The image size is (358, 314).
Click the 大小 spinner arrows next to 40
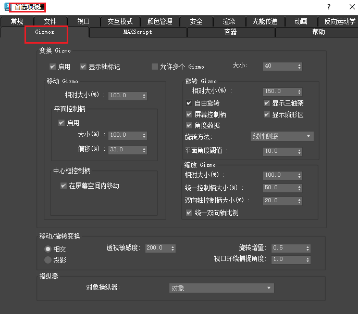[x=299, y=66]
